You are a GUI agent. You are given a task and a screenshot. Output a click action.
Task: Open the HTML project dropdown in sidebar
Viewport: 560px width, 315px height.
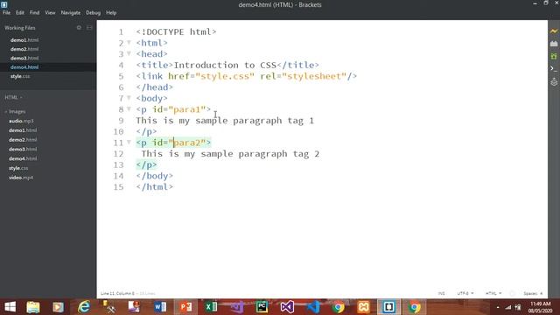click(13, 97)
